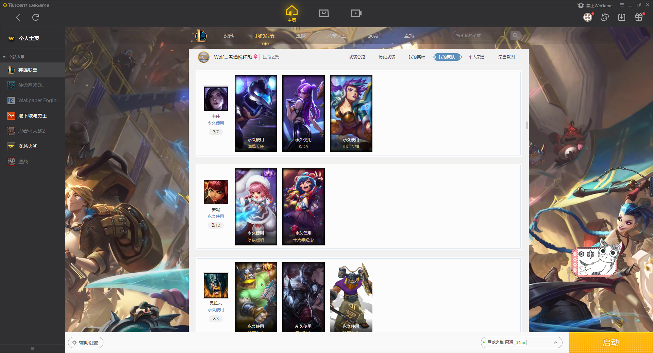
Task: Click the 启动 launch button
Action: pyautogui.click(x=610, y=342)
